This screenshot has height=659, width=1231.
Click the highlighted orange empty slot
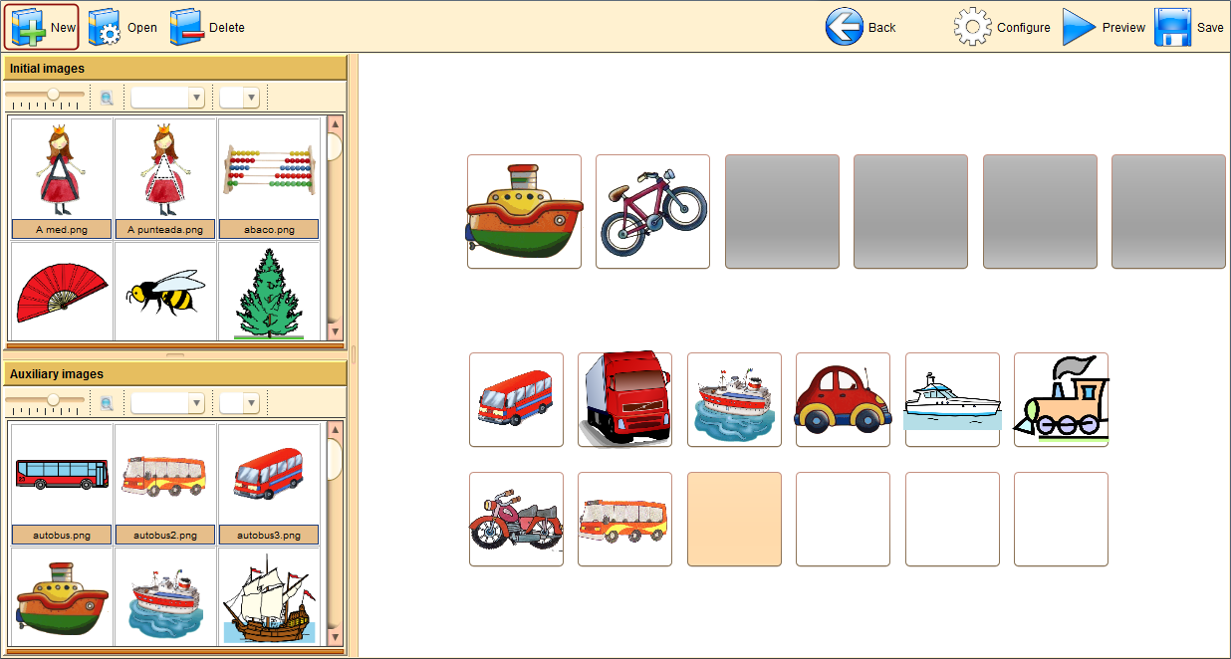734,519
